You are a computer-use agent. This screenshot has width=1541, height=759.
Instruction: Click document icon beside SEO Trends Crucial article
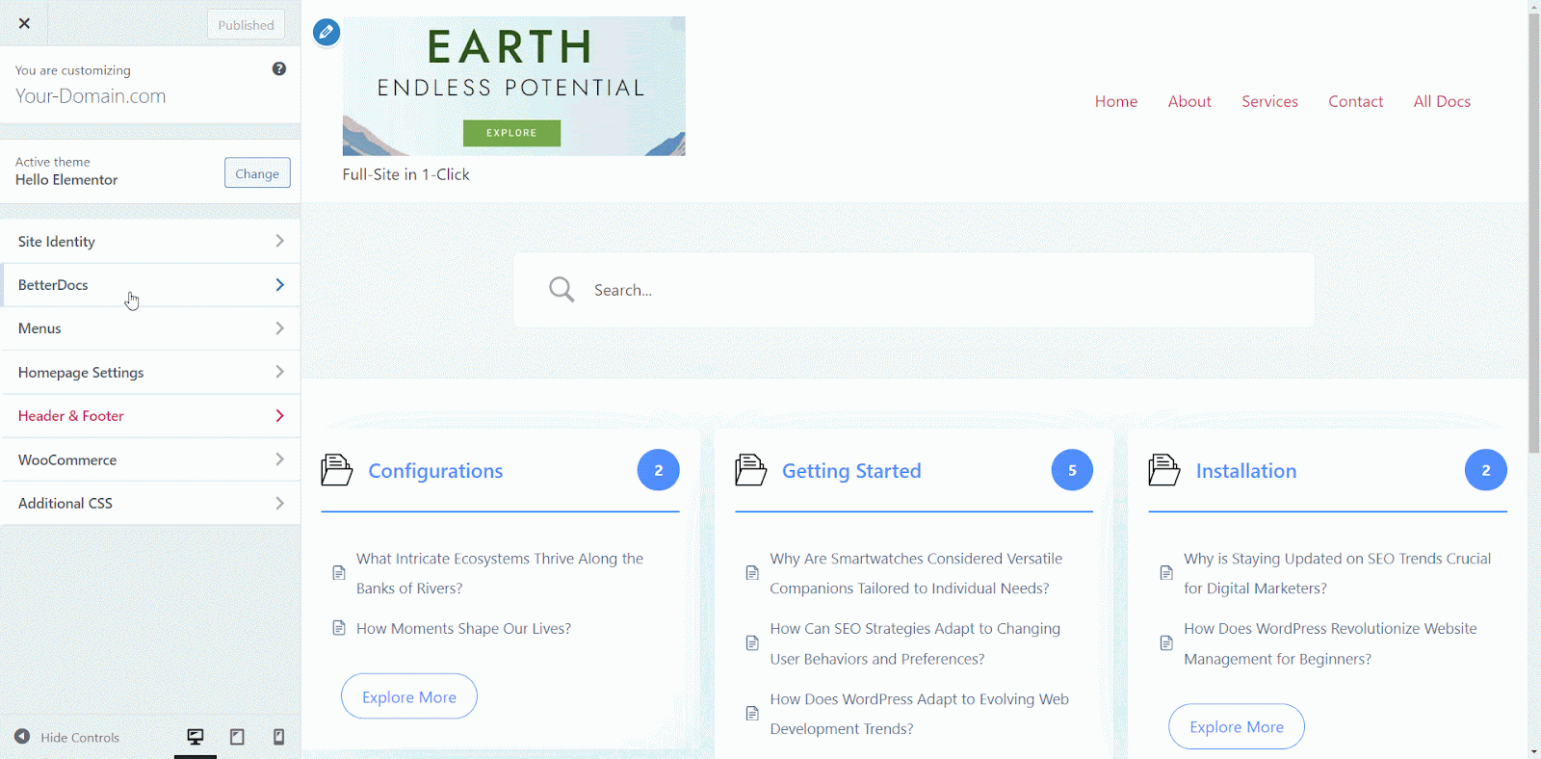(x=1166, y=573)
